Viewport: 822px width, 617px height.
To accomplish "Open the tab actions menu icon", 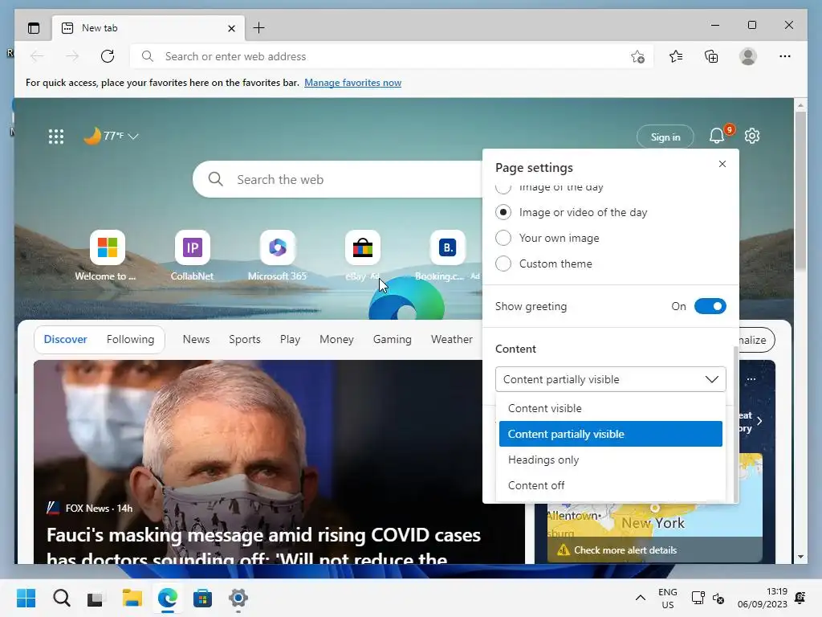I will tap(34, 28).
